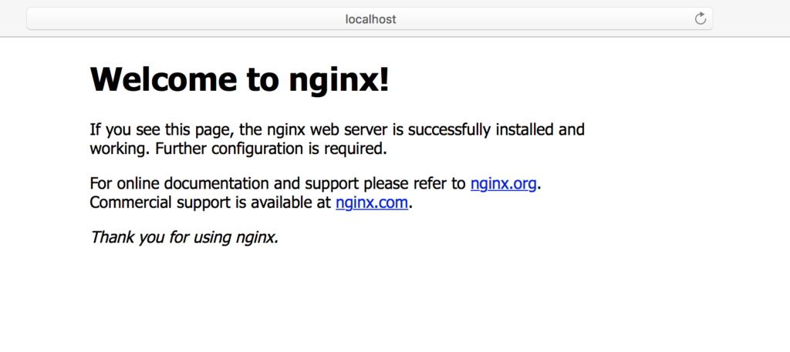This screenshot has width=790, height=352.
Task: Click the localhost address bar
Action: [x=370, y=19]
